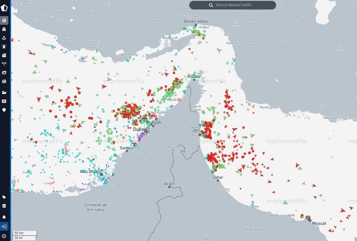357x241 pixels.
Task: Open the AIS stations antenna icon
Action: 4,64
